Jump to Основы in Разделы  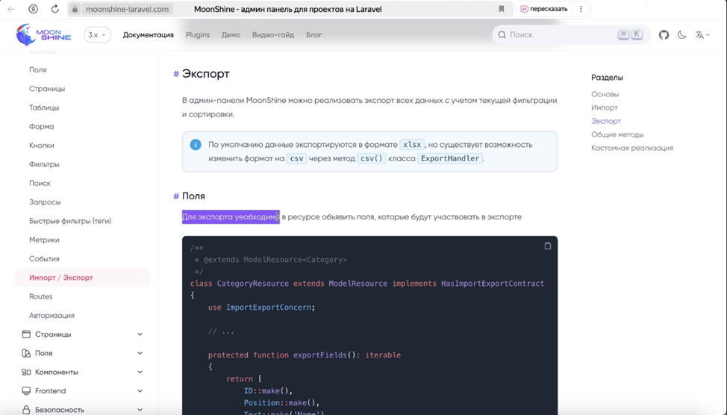tap(605, 94)
